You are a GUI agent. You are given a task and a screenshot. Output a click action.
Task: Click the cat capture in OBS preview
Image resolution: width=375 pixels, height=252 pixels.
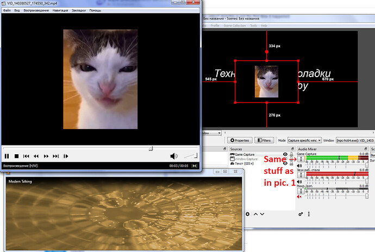266,81
